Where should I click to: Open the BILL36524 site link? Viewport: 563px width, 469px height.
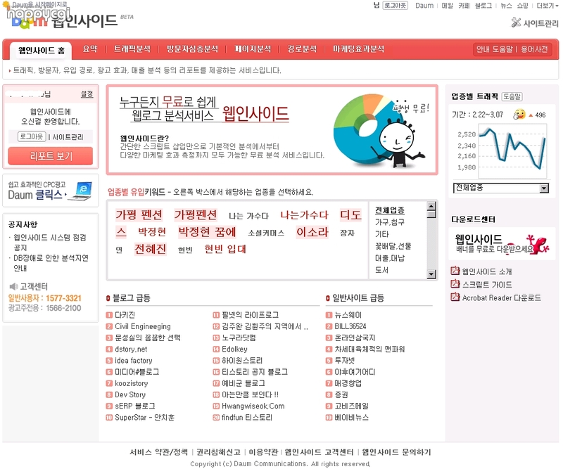350,326
